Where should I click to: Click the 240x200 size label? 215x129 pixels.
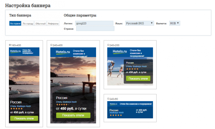[x=114, y=45]
